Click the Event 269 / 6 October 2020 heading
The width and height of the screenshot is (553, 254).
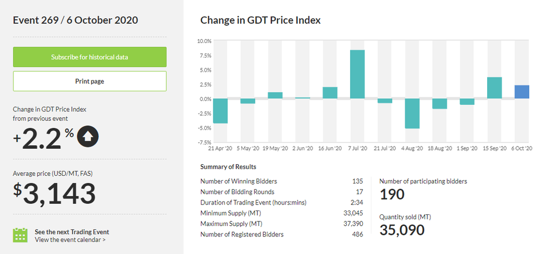75,20
